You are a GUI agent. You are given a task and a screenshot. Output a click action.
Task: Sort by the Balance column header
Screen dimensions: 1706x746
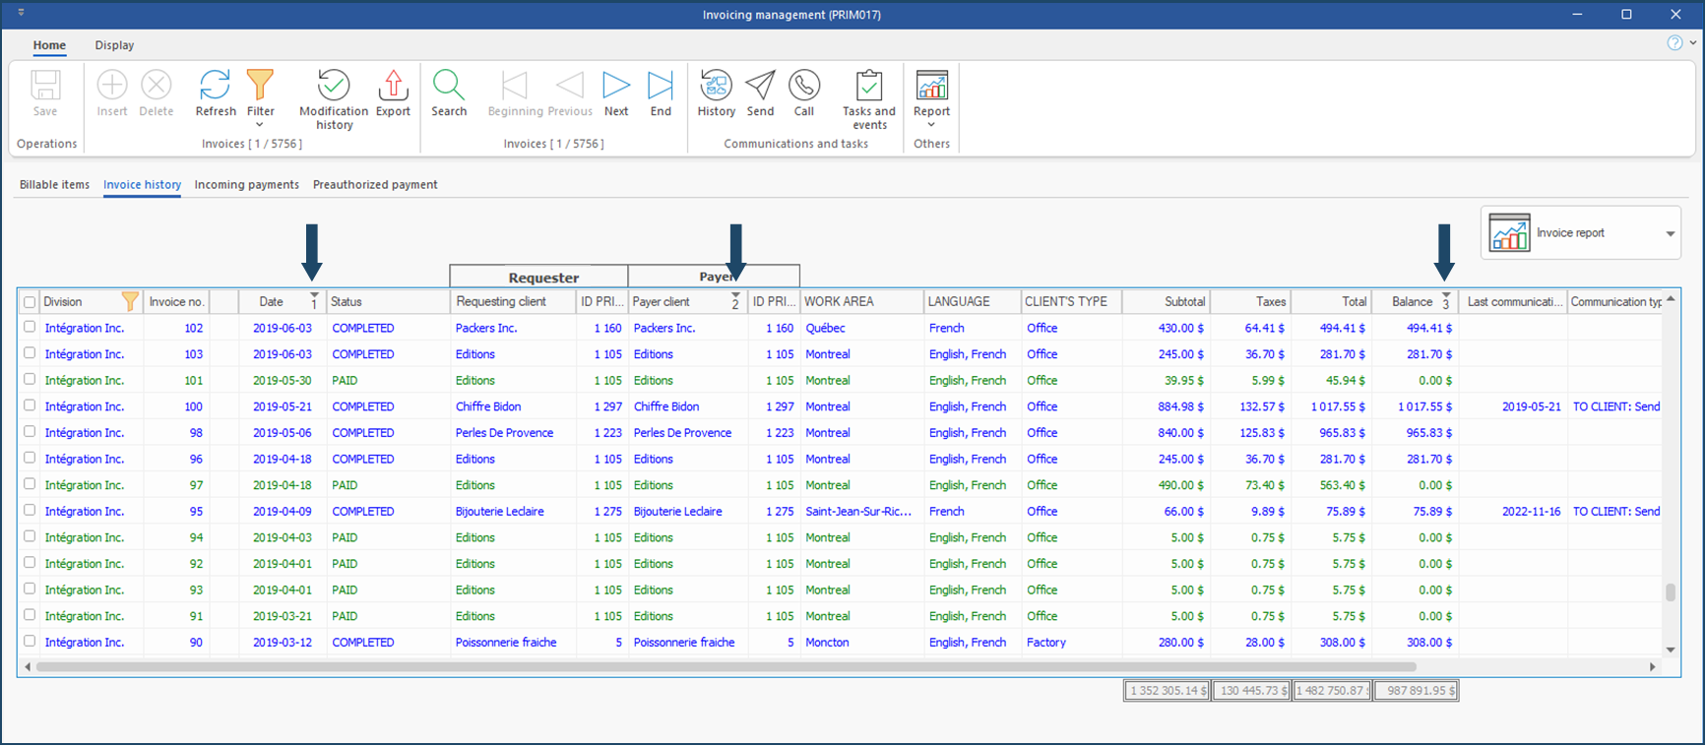[1412, 302]
